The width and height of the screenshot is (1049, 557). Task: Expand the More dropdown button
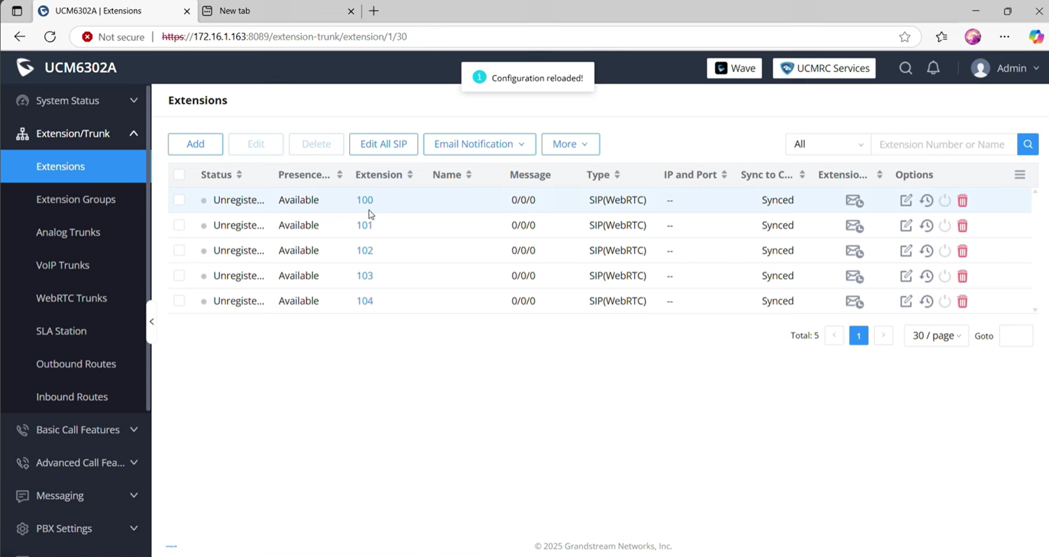570,144
